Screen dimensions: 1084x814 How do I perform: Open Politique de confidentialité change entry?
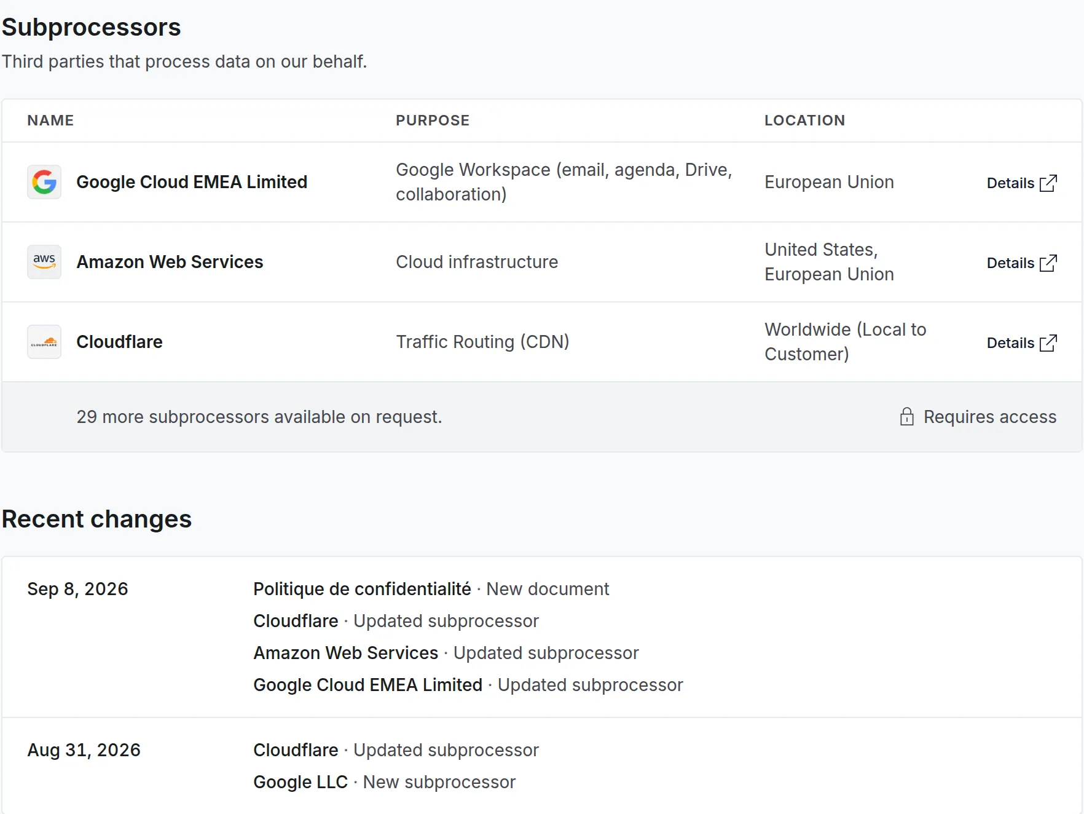pyautogui.click(x=431, y=589)
